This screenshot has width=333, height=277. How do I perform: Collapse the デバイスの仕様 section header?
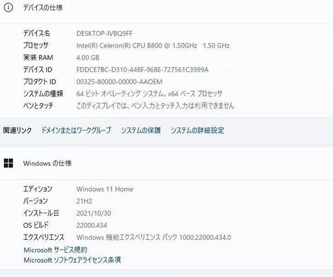point(166,8)
